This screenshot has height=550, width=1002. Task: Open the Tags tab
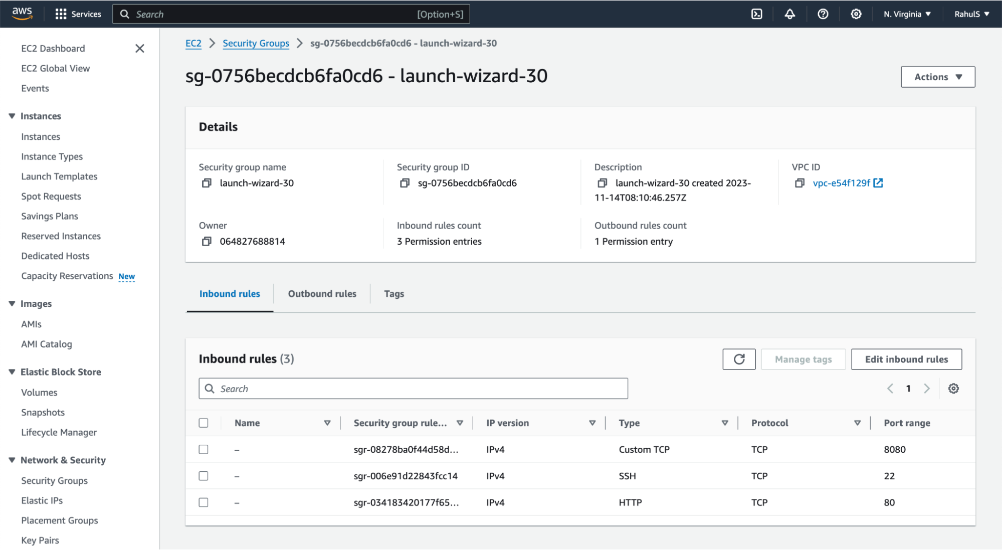click(394, 293)
